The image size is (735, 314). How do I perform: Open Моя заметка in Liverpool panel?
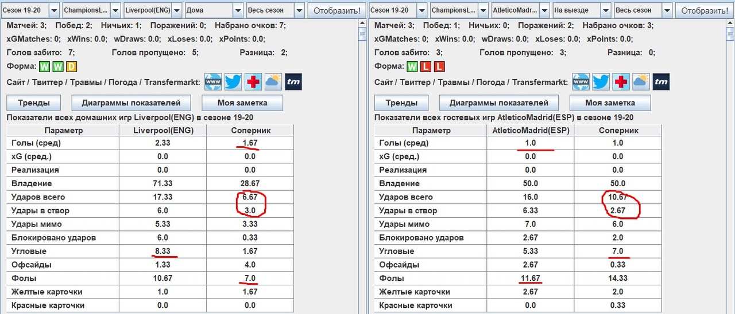point(242,103)
